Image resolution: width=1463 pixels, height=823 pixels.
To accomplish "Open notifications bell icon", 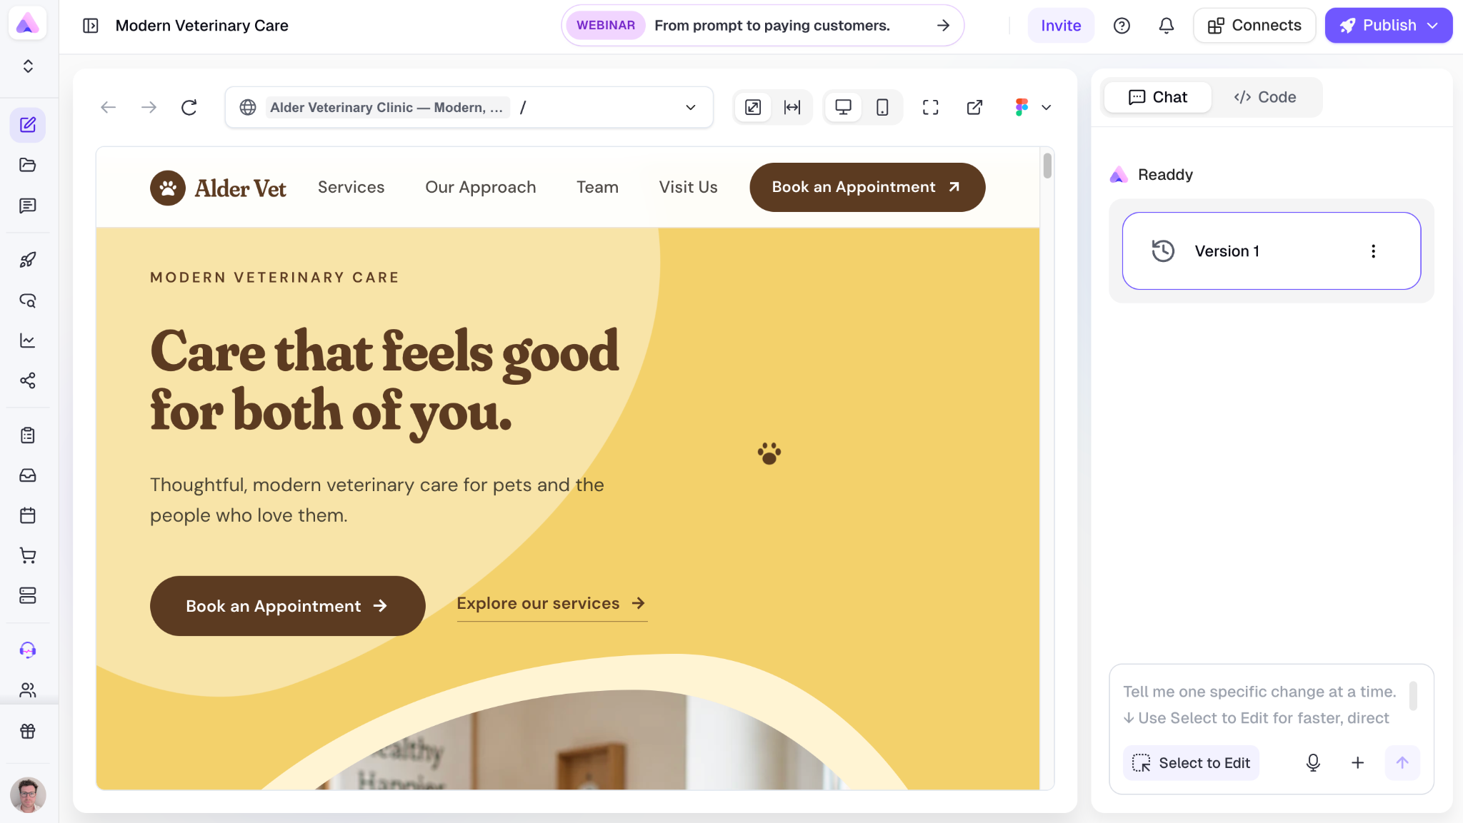I will coord(1166,26).
